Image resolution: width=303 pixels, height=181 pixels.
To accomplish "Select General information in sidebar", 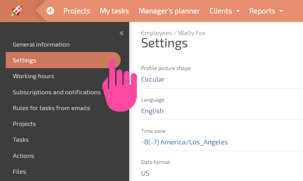I will click(41, 45).
